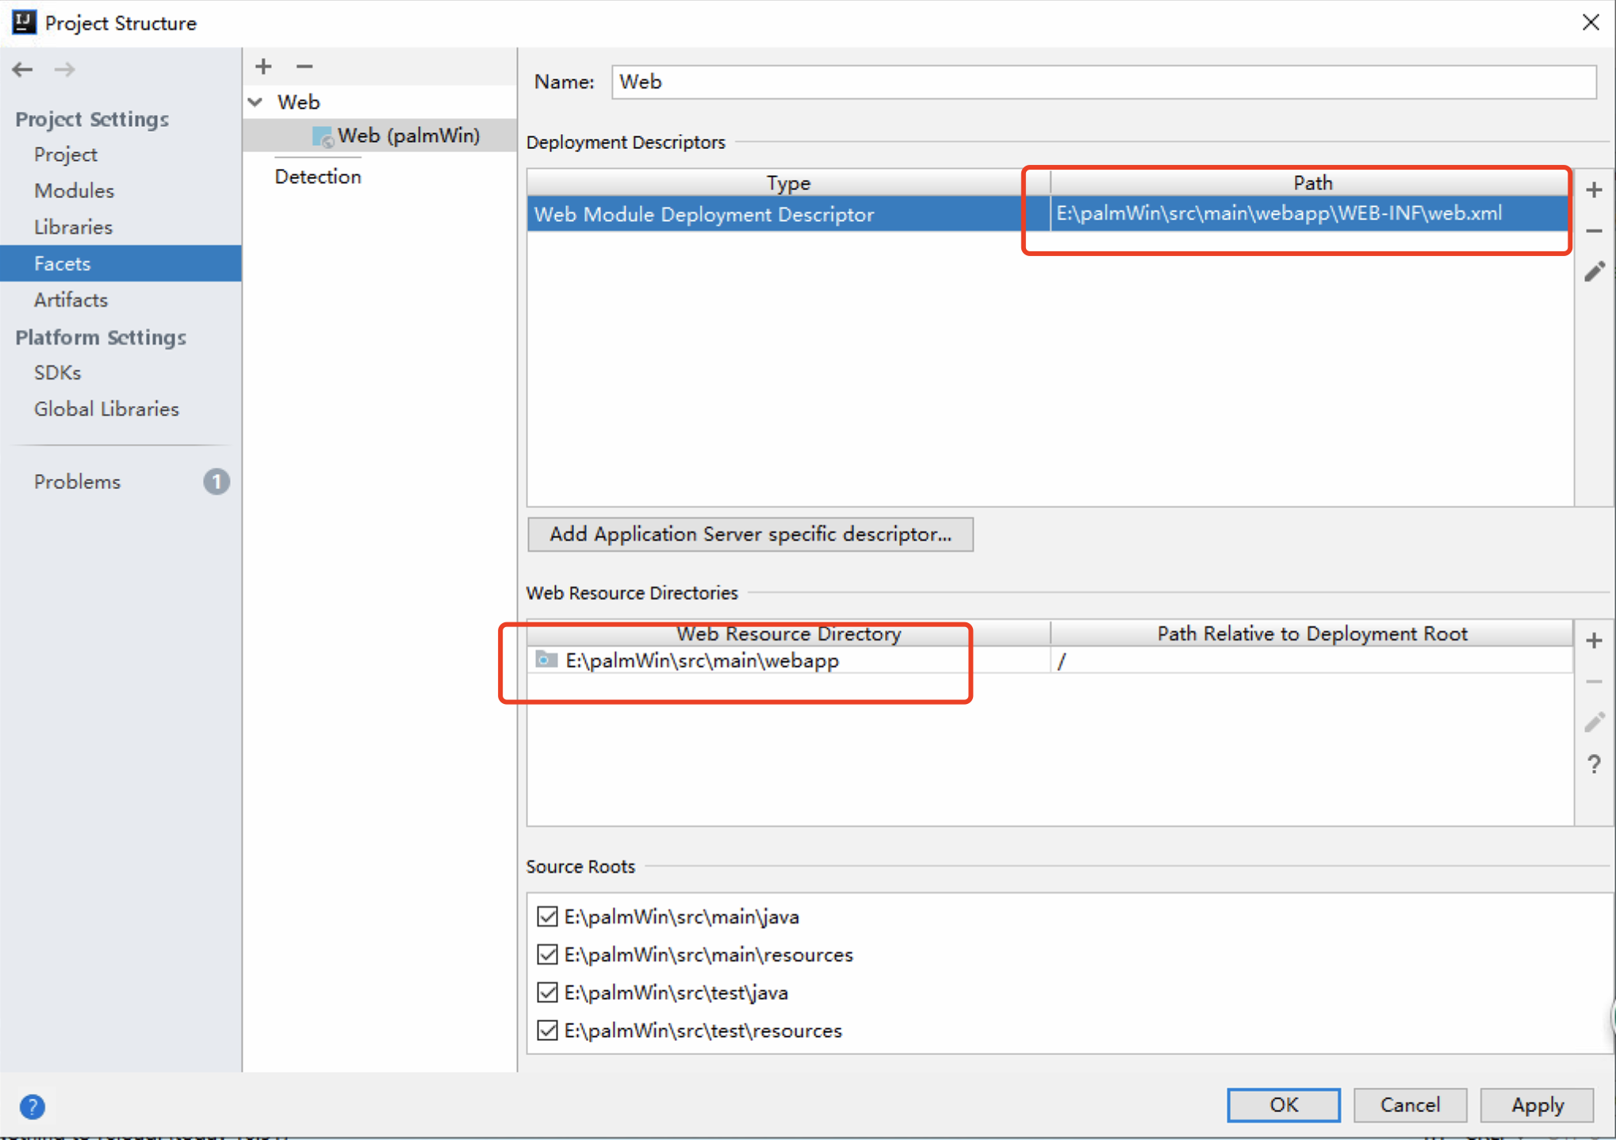Select Facets in the sidebar
This screenshot has width=1616, height=1140.
tap(121, 264)
